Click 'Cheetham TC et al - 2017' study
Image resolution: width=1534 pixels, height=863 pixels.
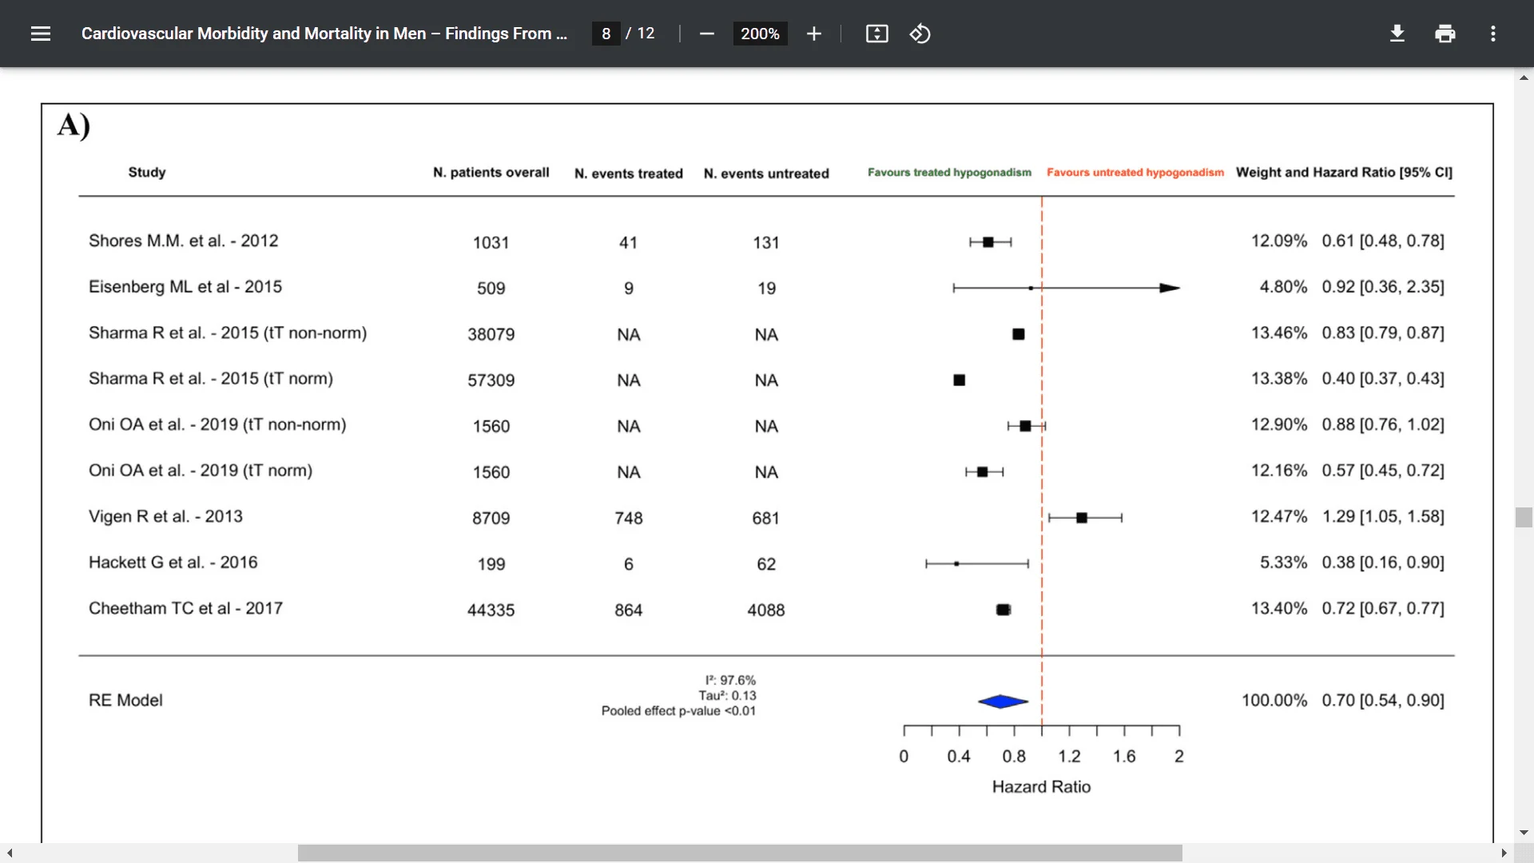coord(185,609)
